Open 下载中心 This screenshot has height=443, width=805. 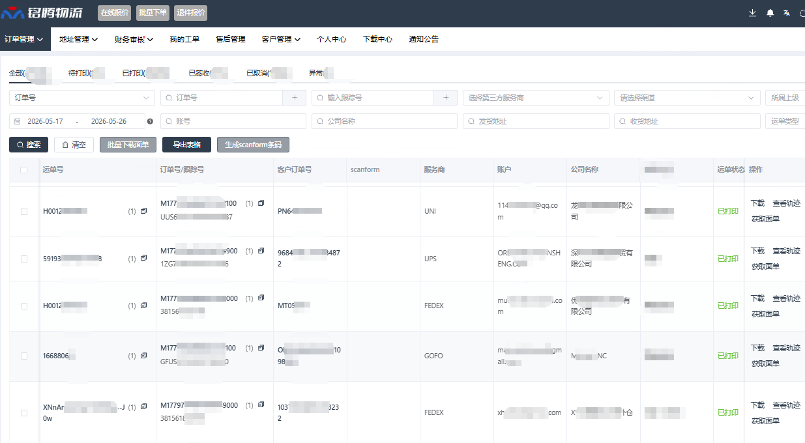[x=378, y=39]
